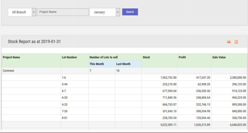Select lot number 5-44 in table
248x133 pixels.
(64, 84)
